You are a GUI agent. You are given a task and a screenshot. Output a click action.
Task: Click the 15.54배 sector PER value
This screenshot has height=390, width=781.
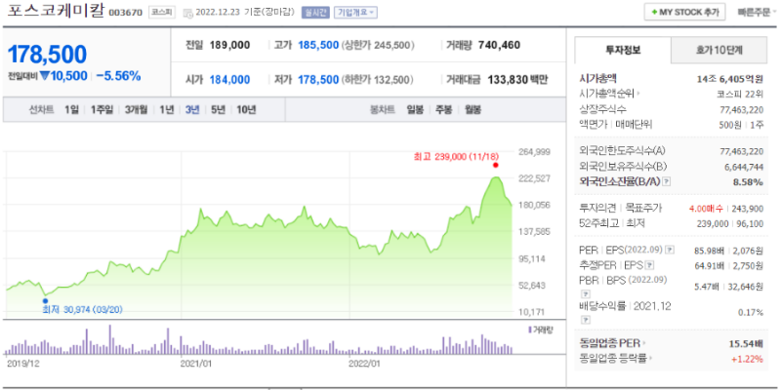(746, 343)
